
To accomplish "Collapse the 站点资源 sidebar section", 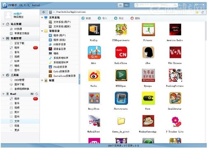I will pyautogui.click(x=3, y=24).
